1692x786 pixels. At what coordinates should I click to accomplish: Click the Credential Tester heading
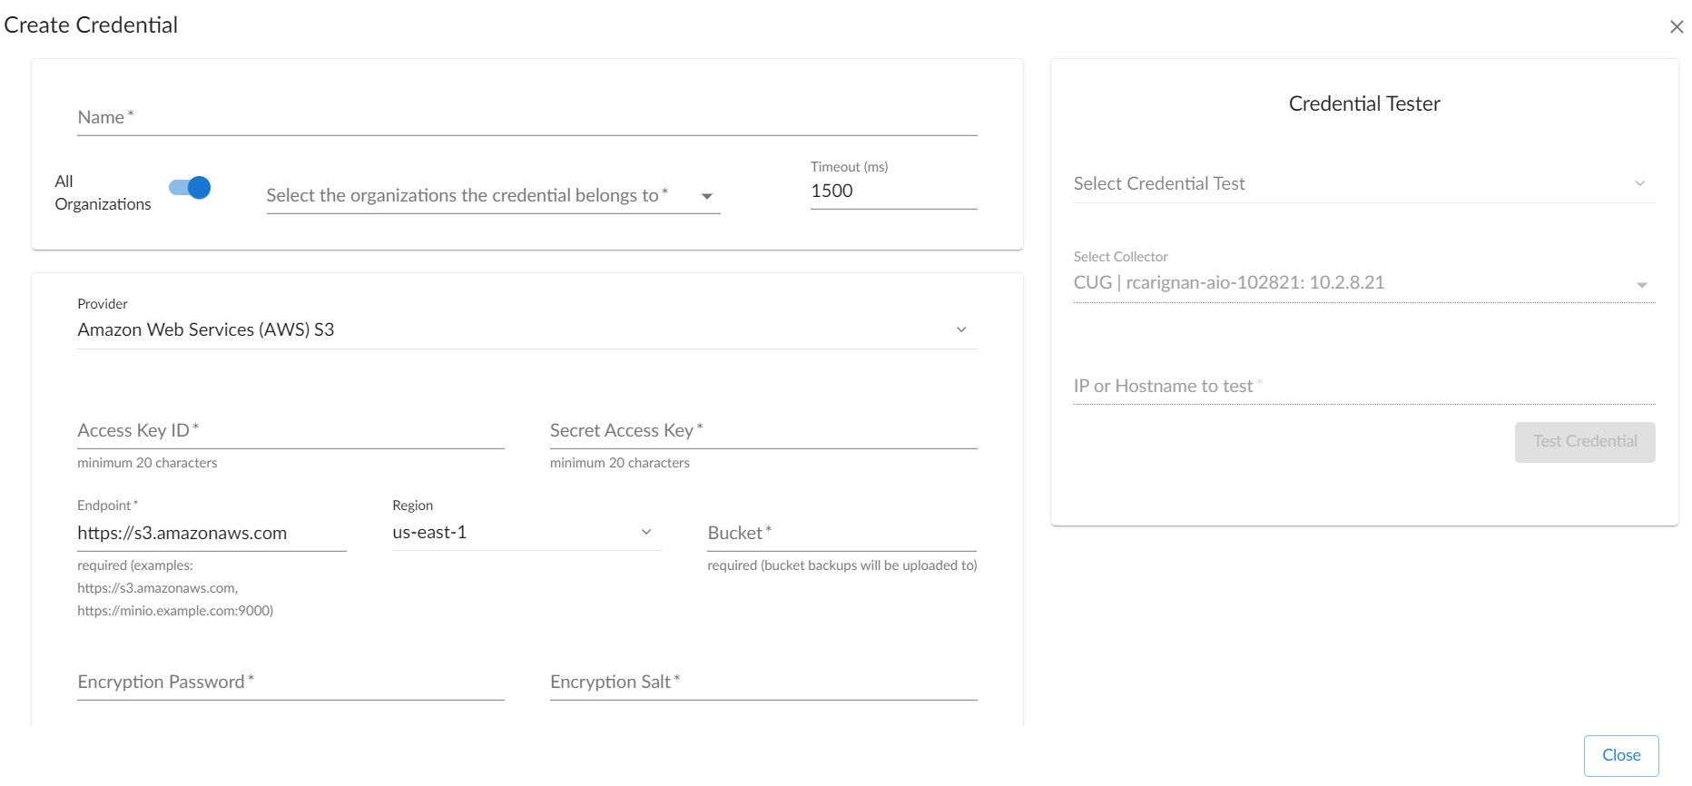coord(1363,104)
